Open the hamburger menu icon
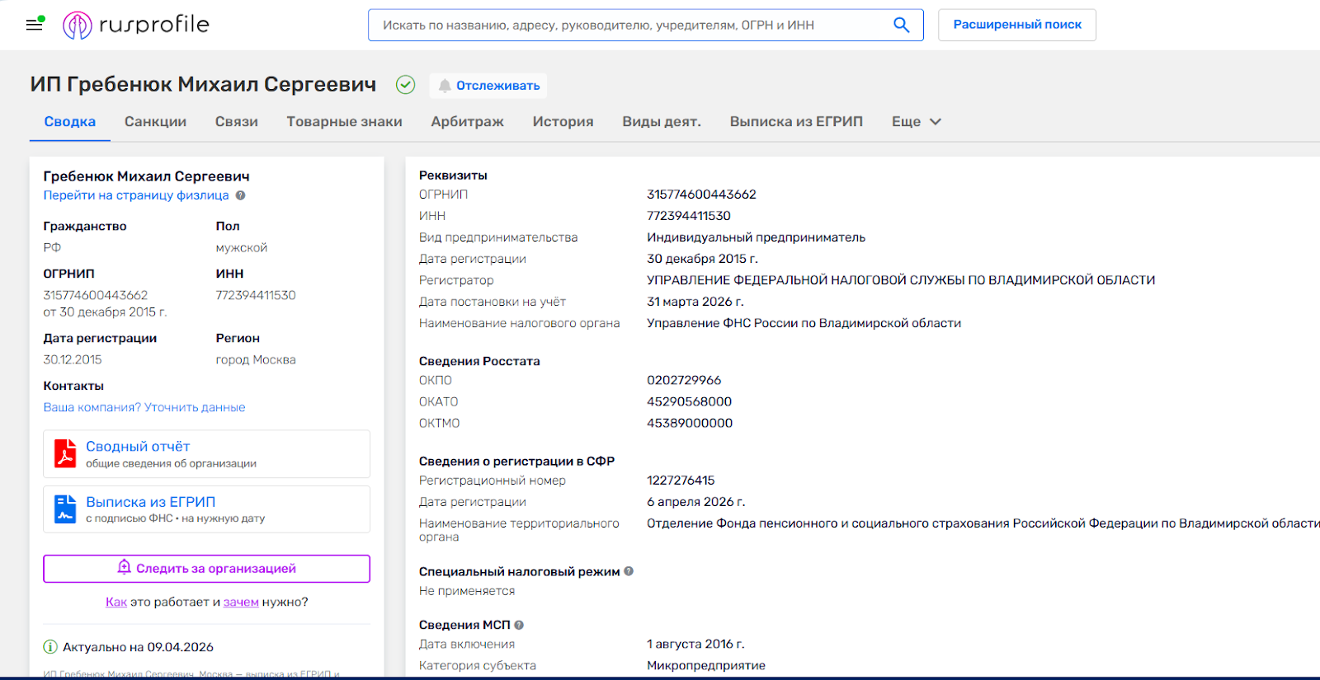 [34, 25]
